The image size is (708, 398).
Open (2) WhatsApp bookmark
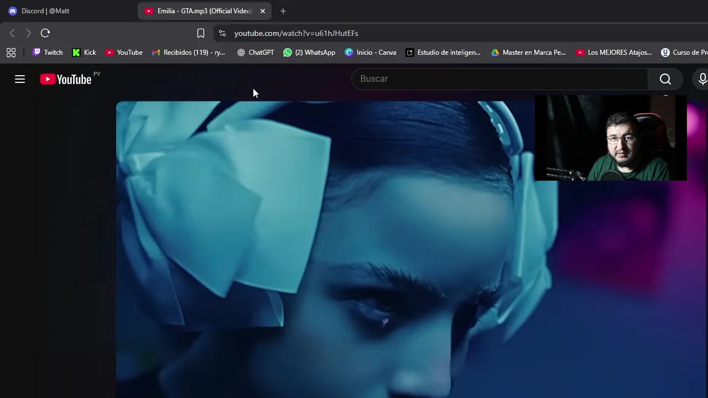pyautogui.click(x=309, y=53)
